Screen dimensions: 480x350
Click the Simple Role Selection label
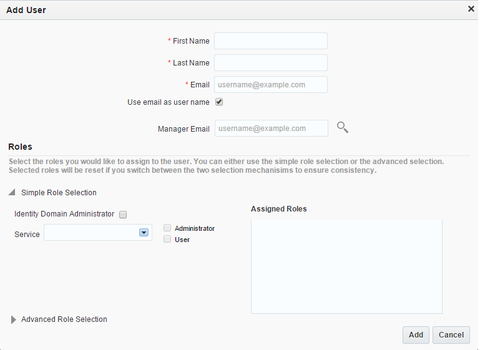[59, 193]
